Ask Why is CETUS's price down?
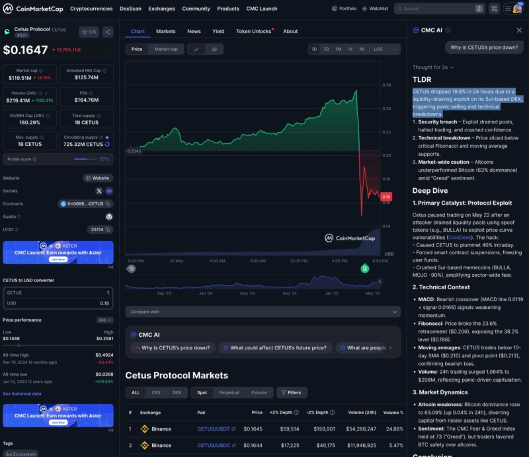The image size is (529, 457). coord(172,348)
